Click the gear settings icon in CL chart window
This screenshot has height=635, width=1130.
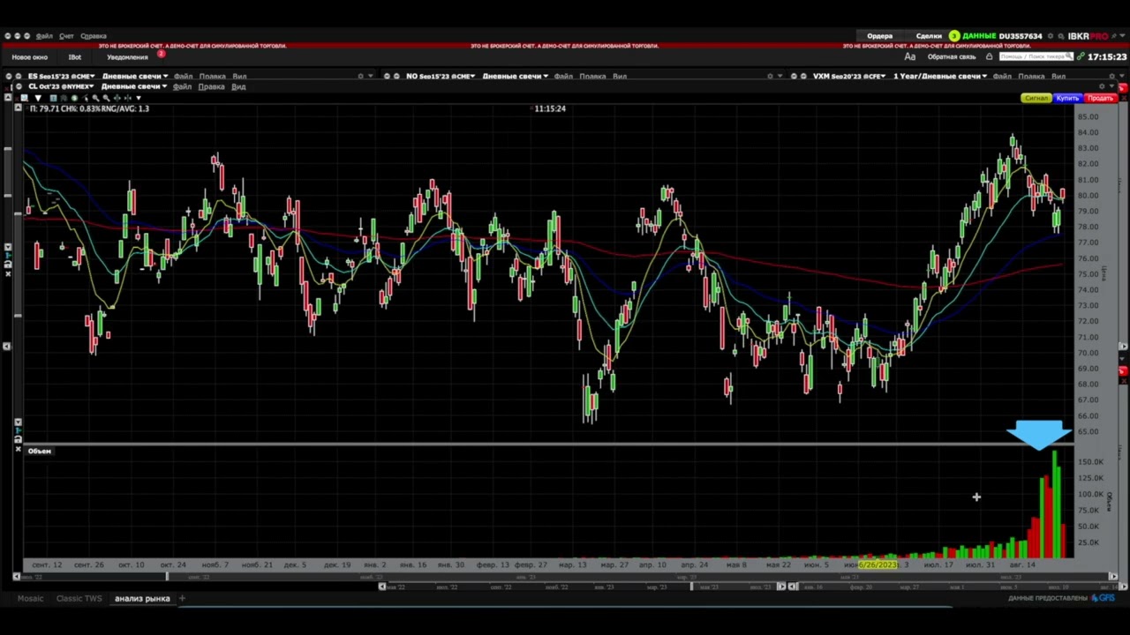pyautogui.click(x=1102, y=86)
